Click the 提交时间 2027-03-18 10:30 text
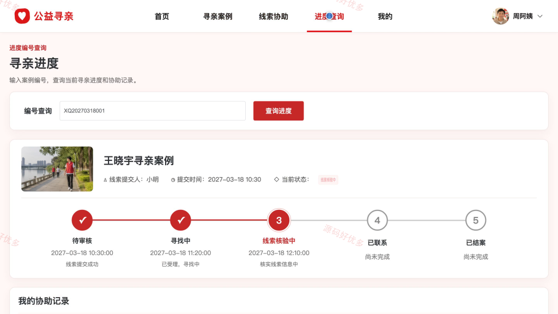This screenshot has height=314, width=558. [x=219, y=179]
